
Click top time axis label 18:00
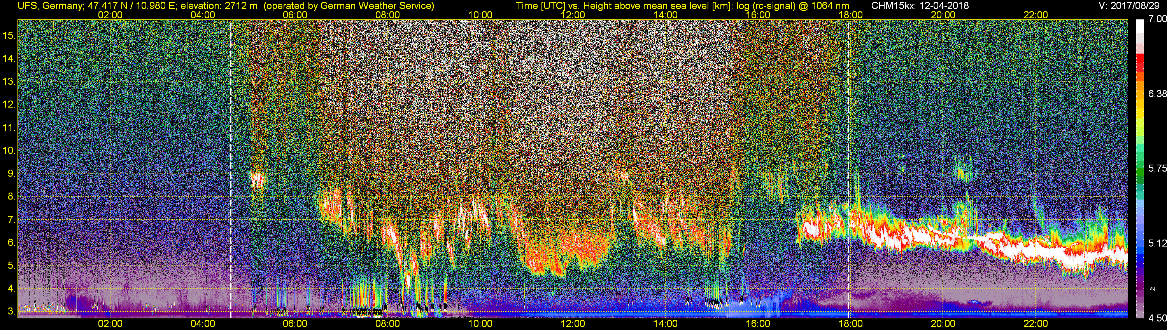[x=850, y=15]
